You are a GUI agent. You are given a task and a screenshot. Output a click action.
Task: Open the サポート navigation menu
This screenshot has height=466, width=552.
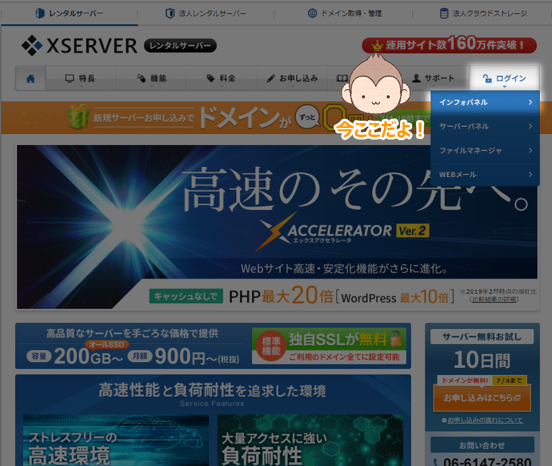[433, 78]
